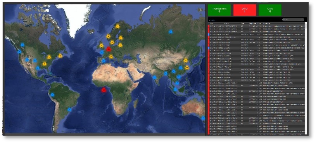Open the blue marker in Siberia

pyautogui.click(x=171, y=32)
